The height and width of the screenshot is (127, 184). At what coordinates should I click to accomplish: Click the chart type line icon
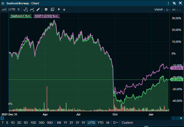tap(4, 10)
